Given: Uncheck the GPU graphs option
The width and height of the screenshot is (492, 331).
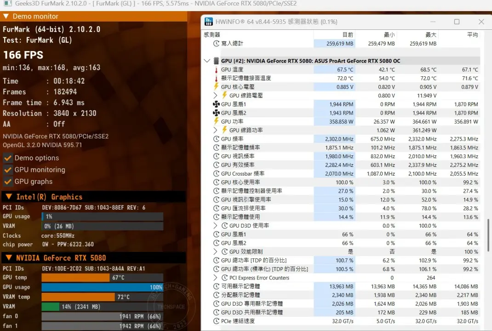Looking at the screenshot, I should [8, 182].
